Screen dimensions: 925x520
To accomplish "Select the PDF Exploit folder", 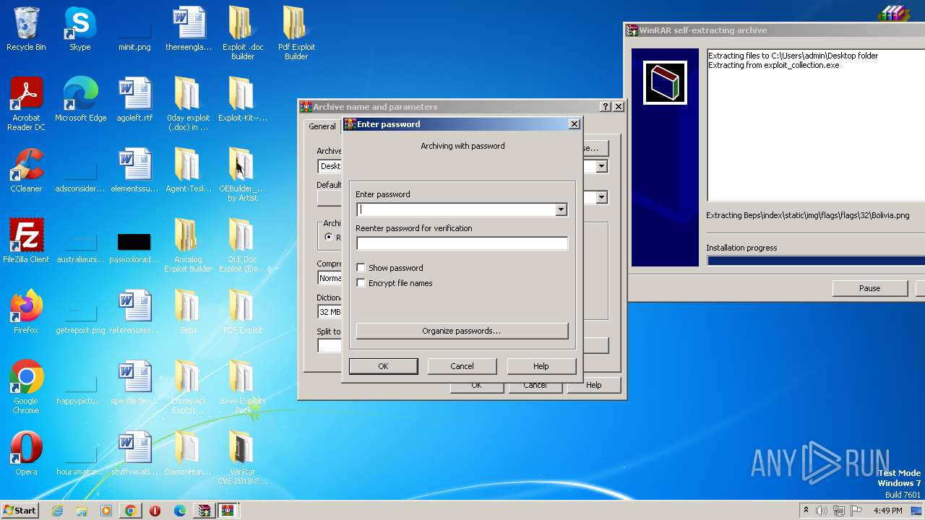I will click(243, 313).
